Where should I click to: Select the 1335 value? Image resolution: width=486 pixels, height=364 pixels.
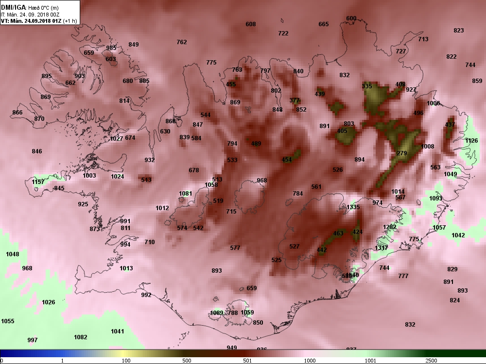[353, 207]
